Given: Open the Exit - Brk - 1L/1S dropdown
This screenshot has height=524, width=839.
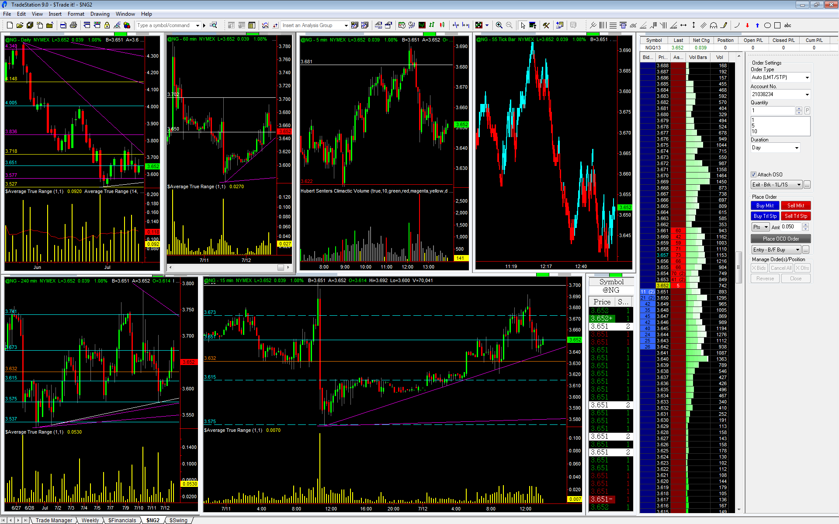Looking at the screenshot, I should click(777, 185).
